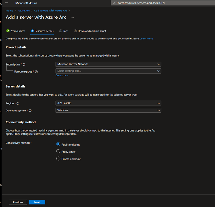
Task: Choose the Private endpoint radio button
Action: 58,159
